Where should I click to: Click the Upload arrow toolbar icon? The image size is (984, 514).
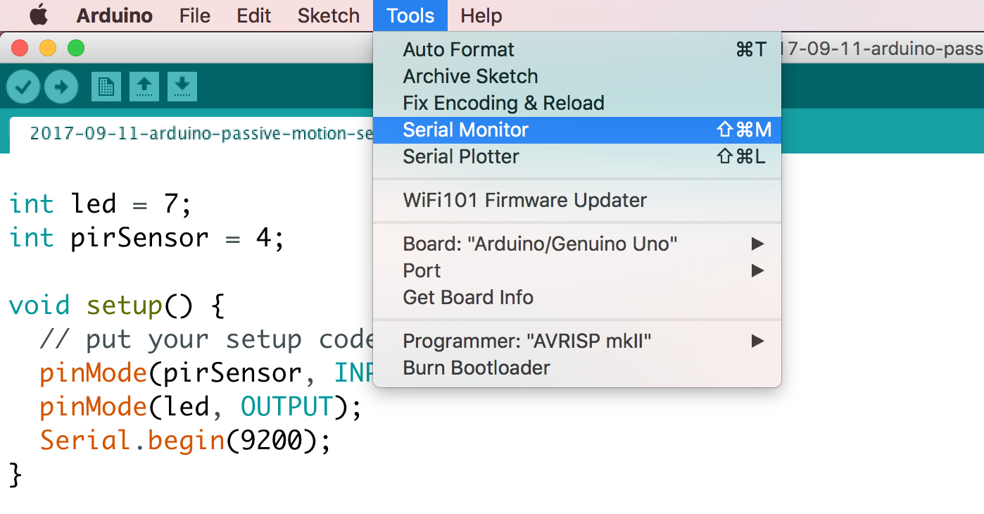(x=61, y=87)
